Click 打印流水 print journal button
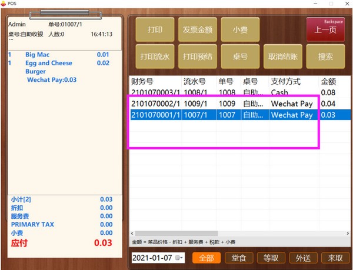Image resolution: width=353 pixels, height=270 pixels. (155, 56)
